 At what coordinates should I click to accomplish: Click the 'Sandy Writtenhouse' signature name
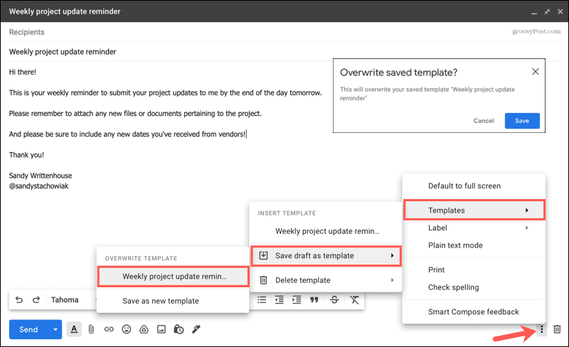pos(41,176)
